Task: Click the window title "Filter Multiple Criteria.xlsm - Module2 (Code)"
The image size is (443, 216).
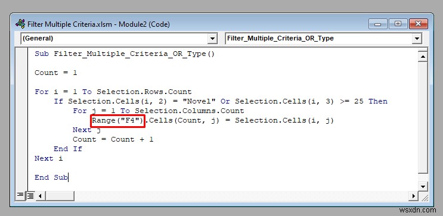Action: (98, 24)
